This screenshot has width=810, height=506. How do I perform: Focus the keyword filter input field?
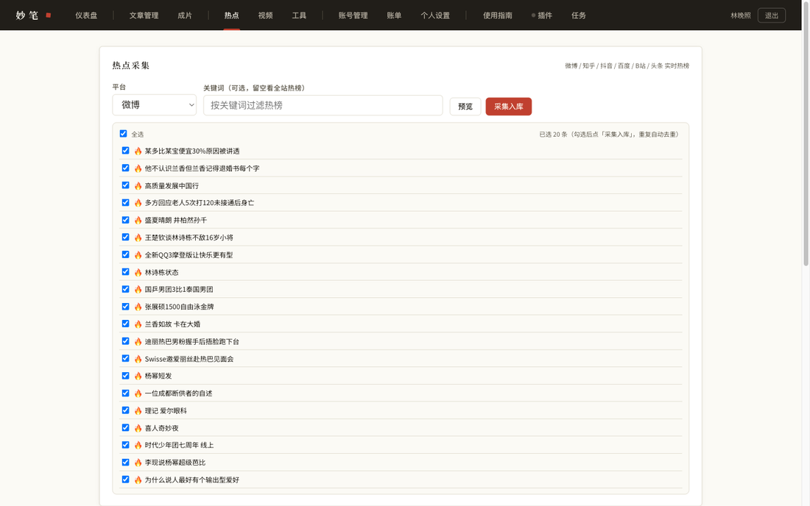pos(323,105)
